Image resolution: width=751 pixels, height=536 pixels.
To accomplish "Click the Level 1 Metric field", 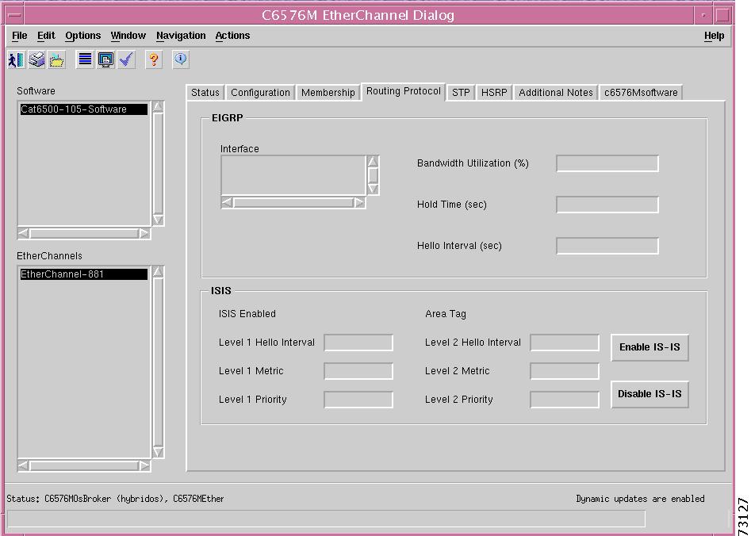I will pos(358,371).
